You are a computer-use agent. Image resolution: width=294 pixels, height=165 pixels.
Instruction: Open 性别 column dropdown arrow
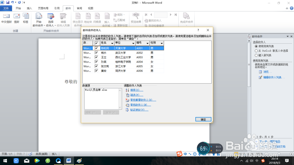tap(162, 43)
